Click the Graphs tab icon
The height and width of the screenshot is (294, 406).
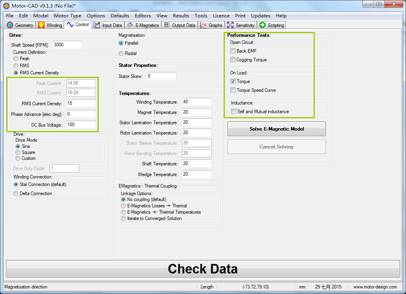pyautogui.click(x=203, y=25)
